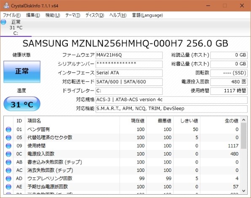Click the ID column header
251x198 pixels.
19,120
